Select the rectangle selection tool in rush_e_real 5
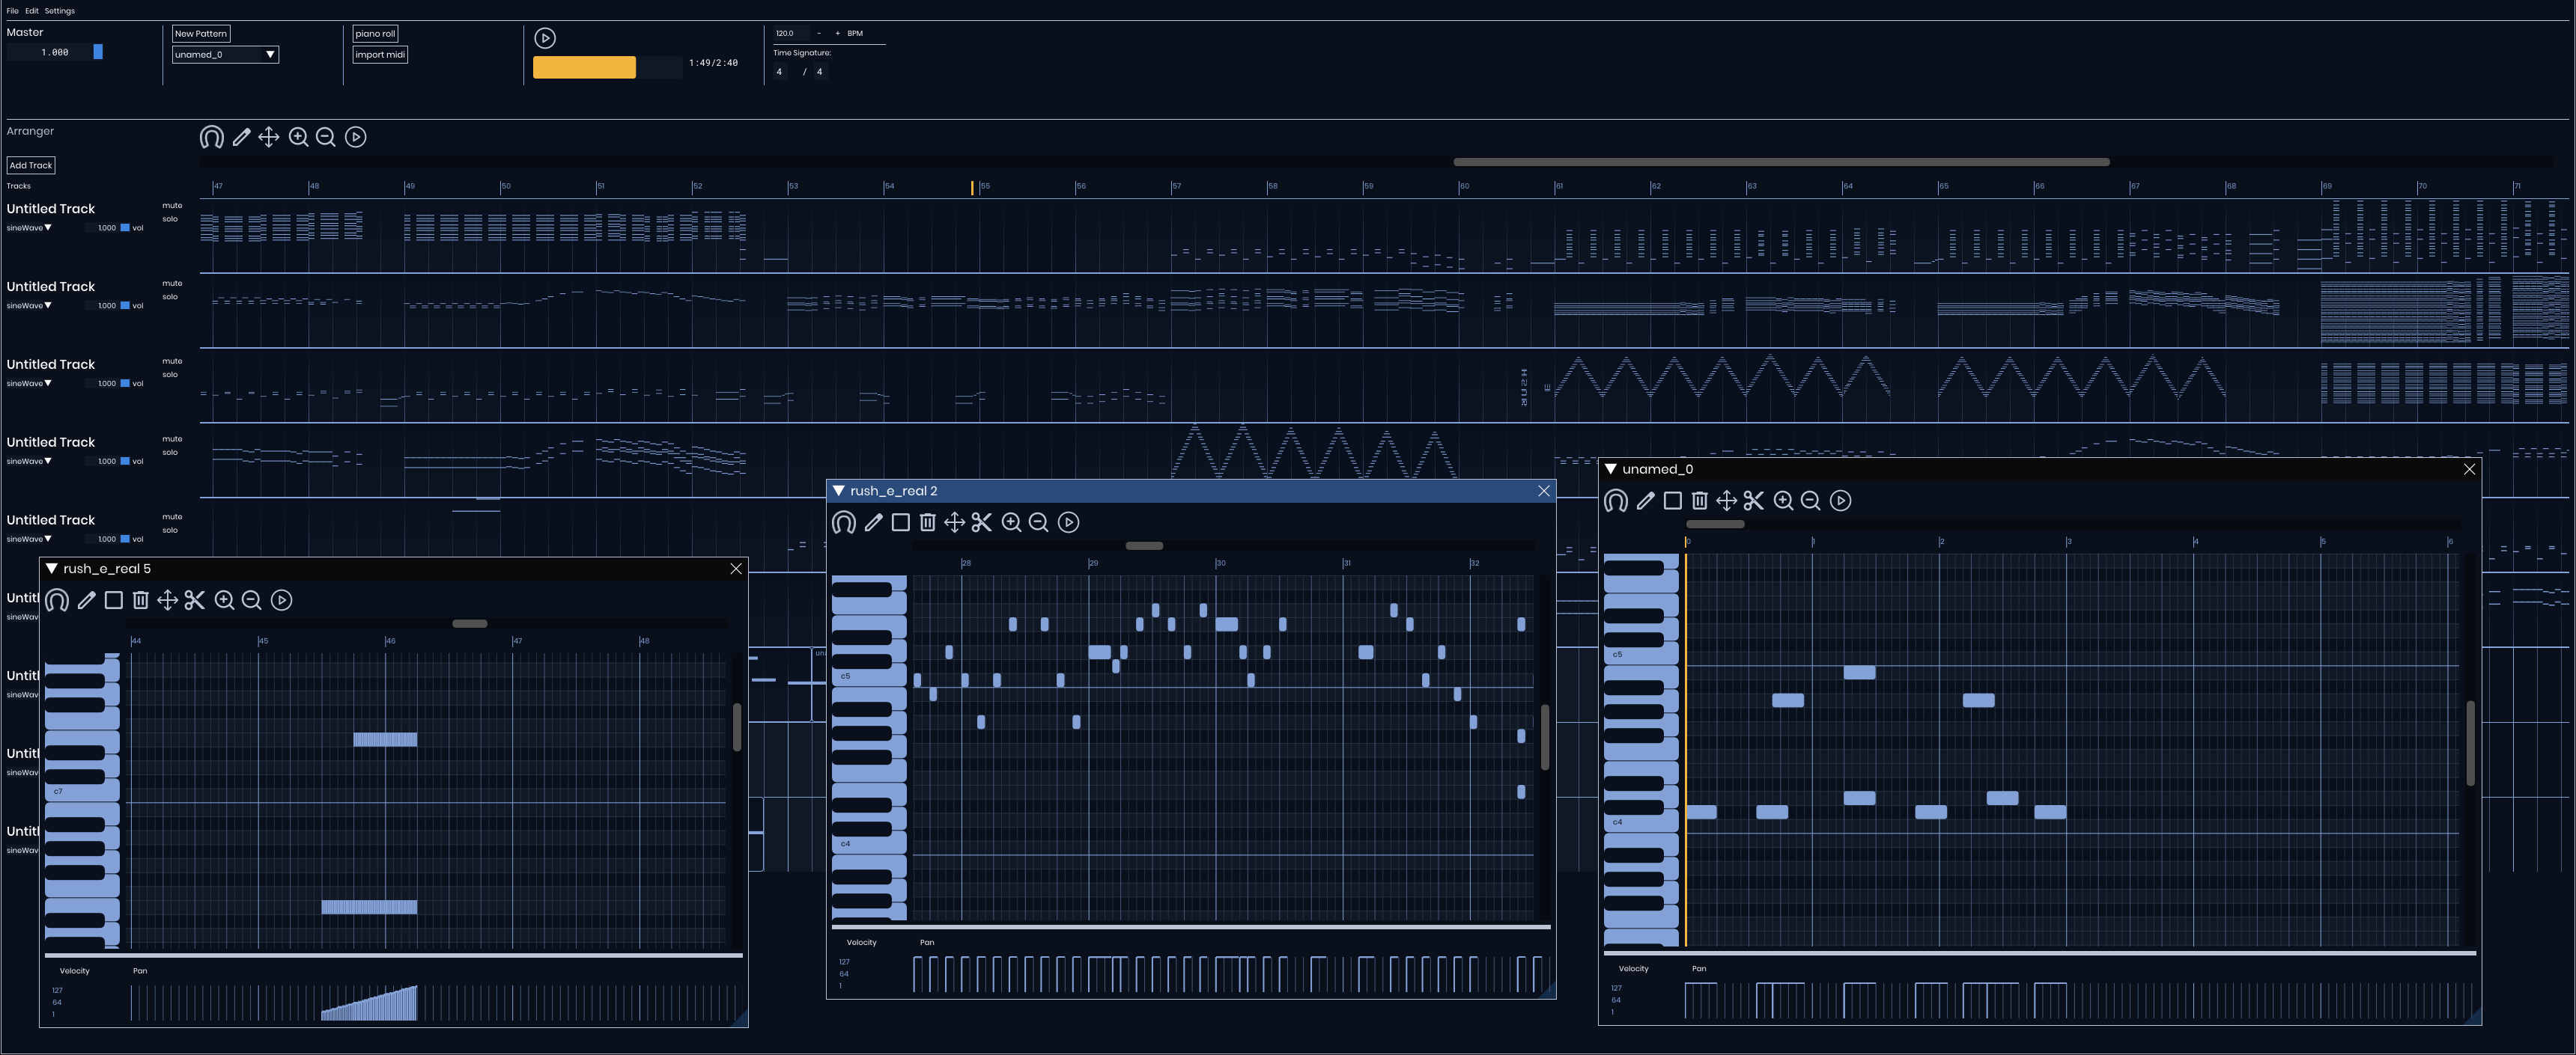Image resolution: width=2576 pixels, height=1055 pixels. tap(113, 600)
